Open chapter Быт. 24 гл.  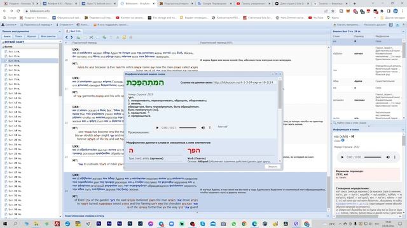[15, 158]
